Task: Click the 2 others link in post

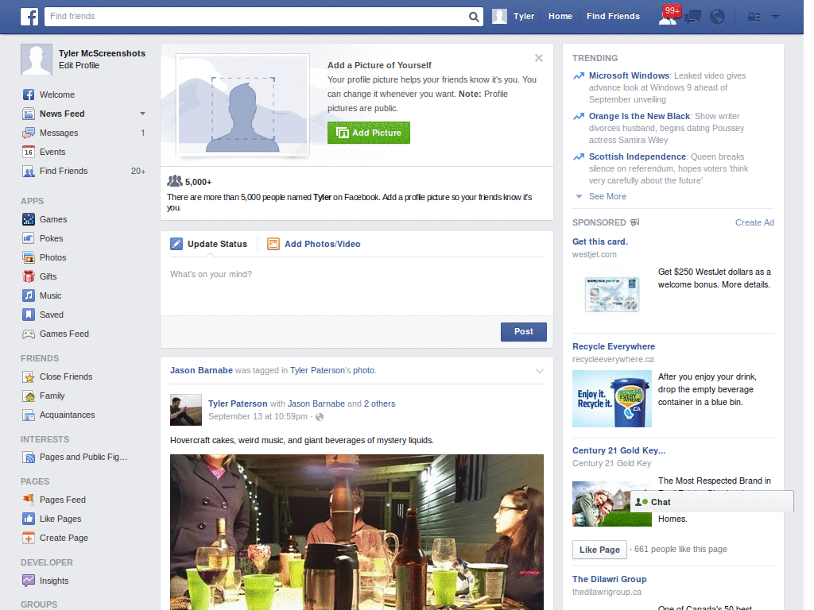Action: tap(379, 403)
